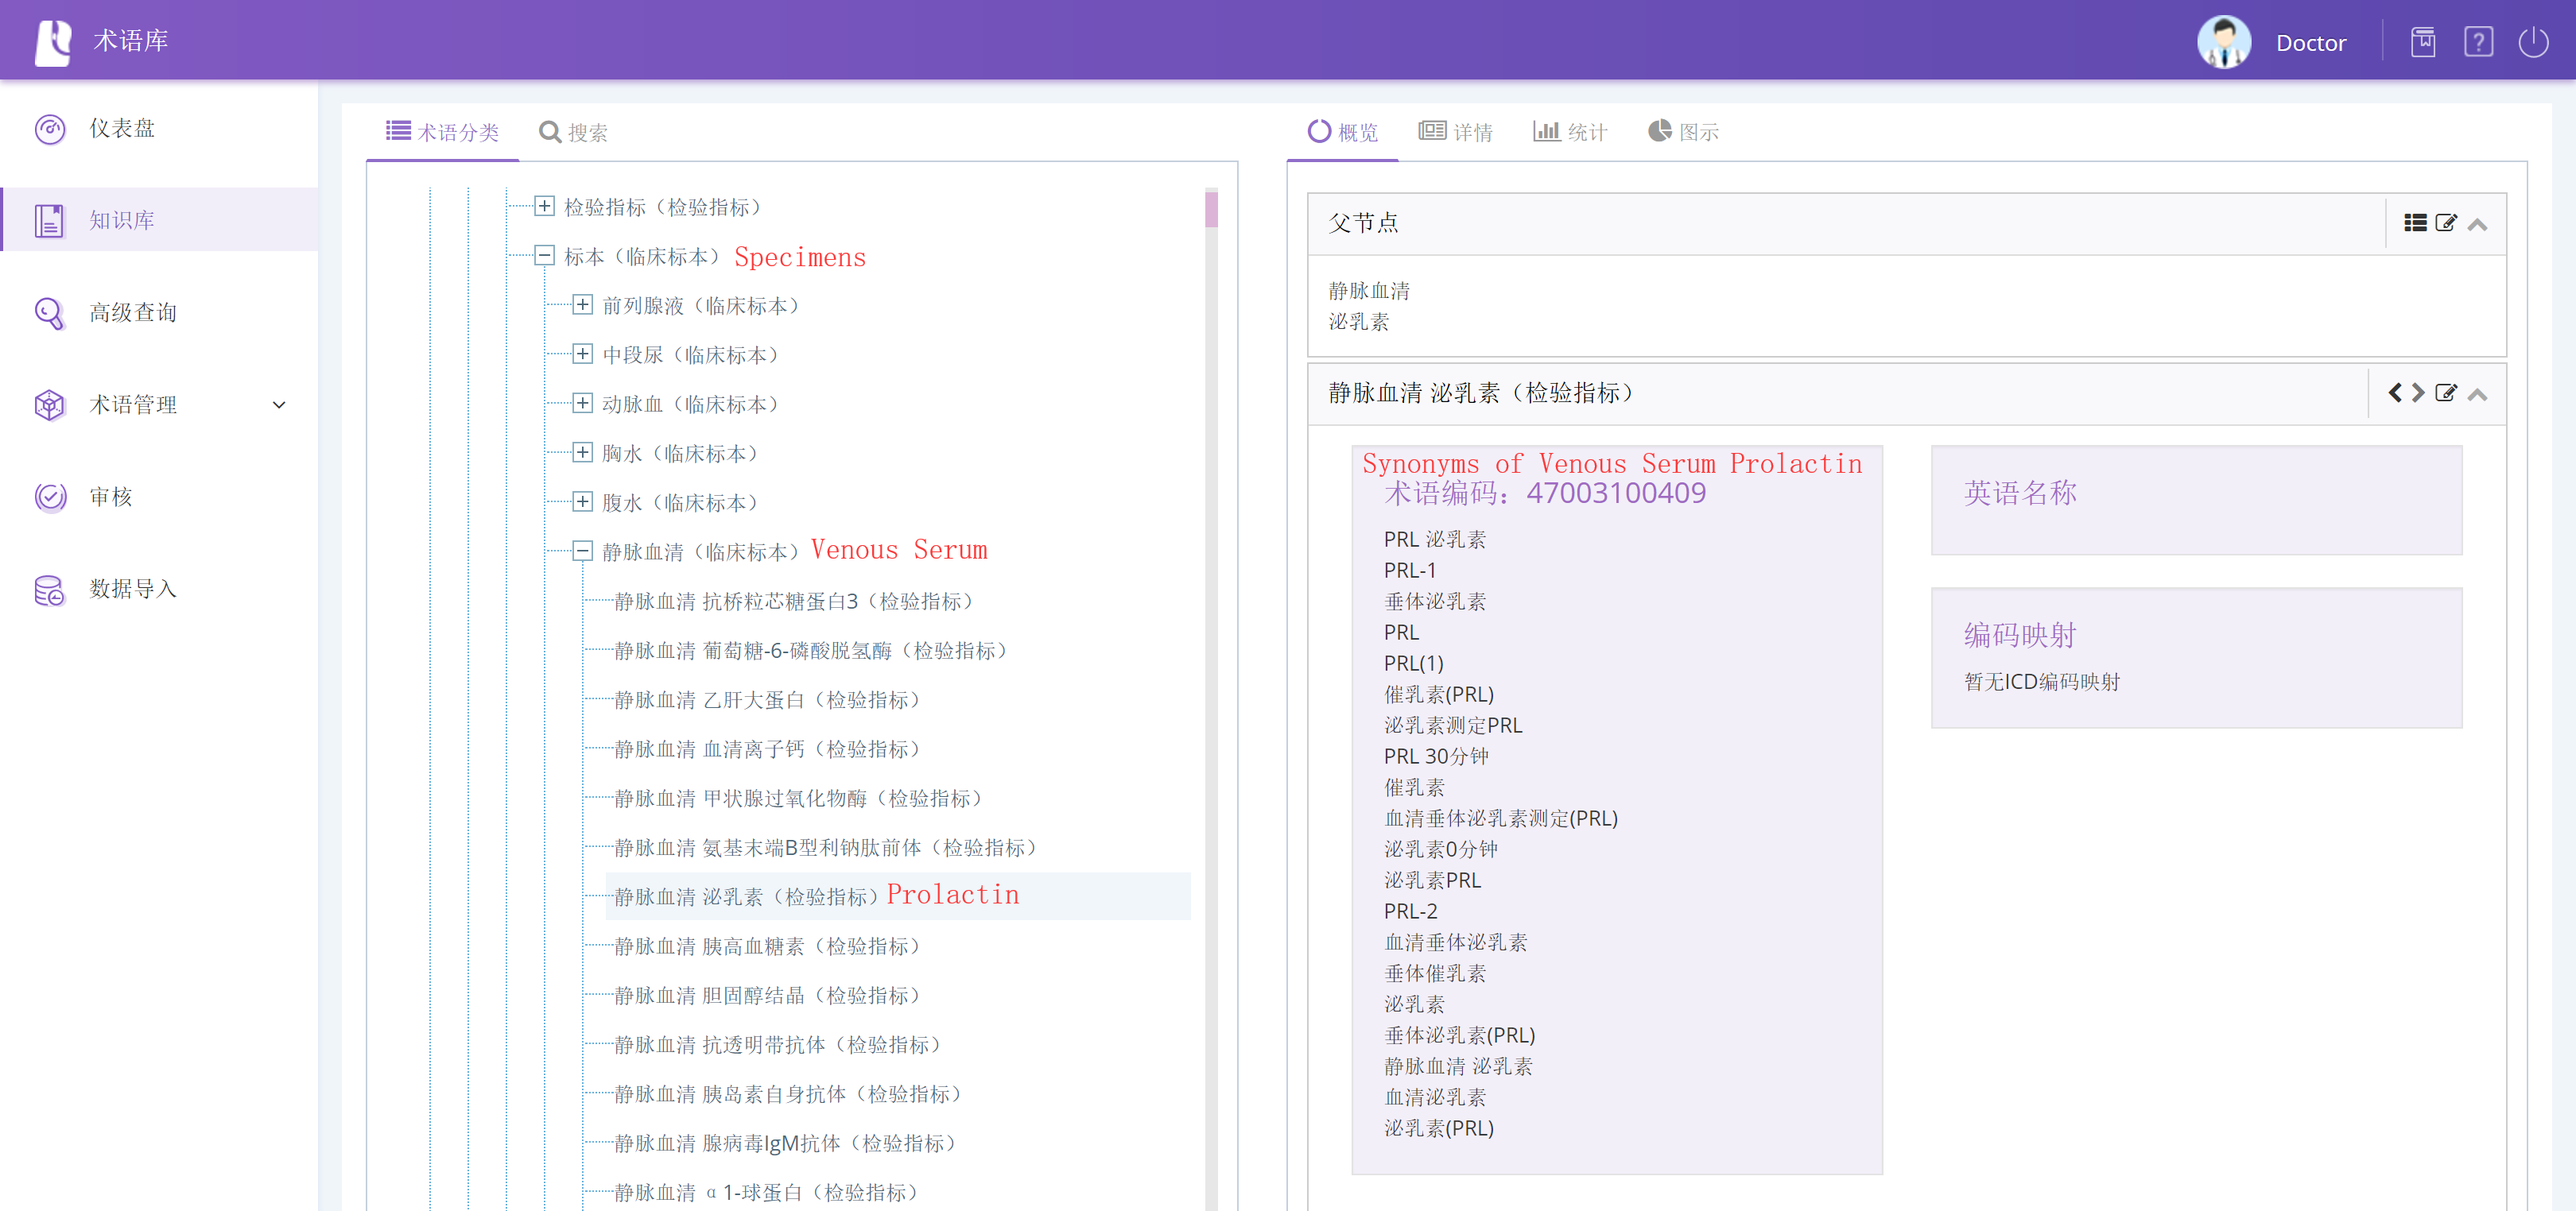Click edit icon in 静脉血清 泌乳素 panel
2576x1211 pixels.
(x=2446, y=393)
